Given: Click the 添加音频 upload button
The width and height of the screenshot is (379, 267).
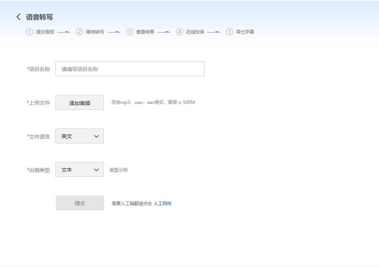Looking at the screenshot, I should tap(79, 102).
